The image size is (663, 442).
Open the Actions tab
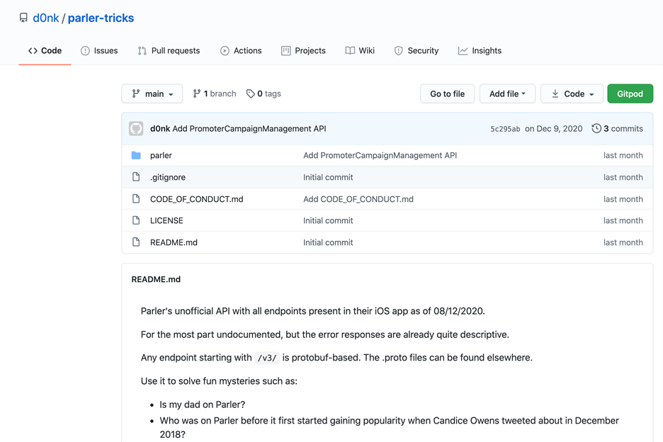point(241,51)
